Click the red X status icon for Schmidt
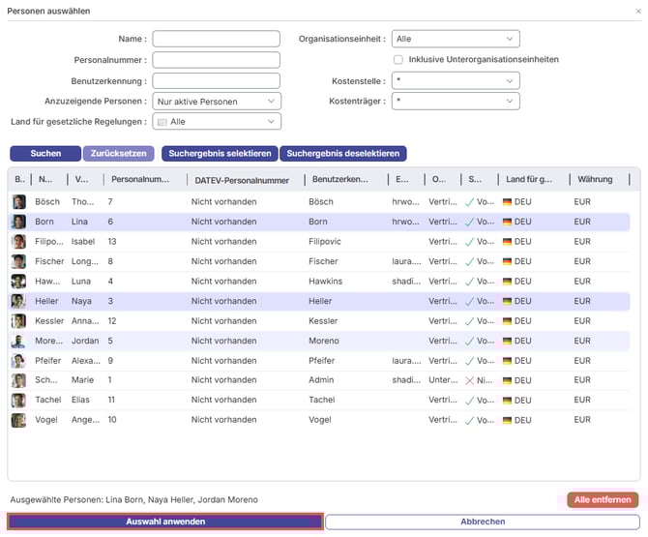Screen dimensions: 648x537 [470, 381]
